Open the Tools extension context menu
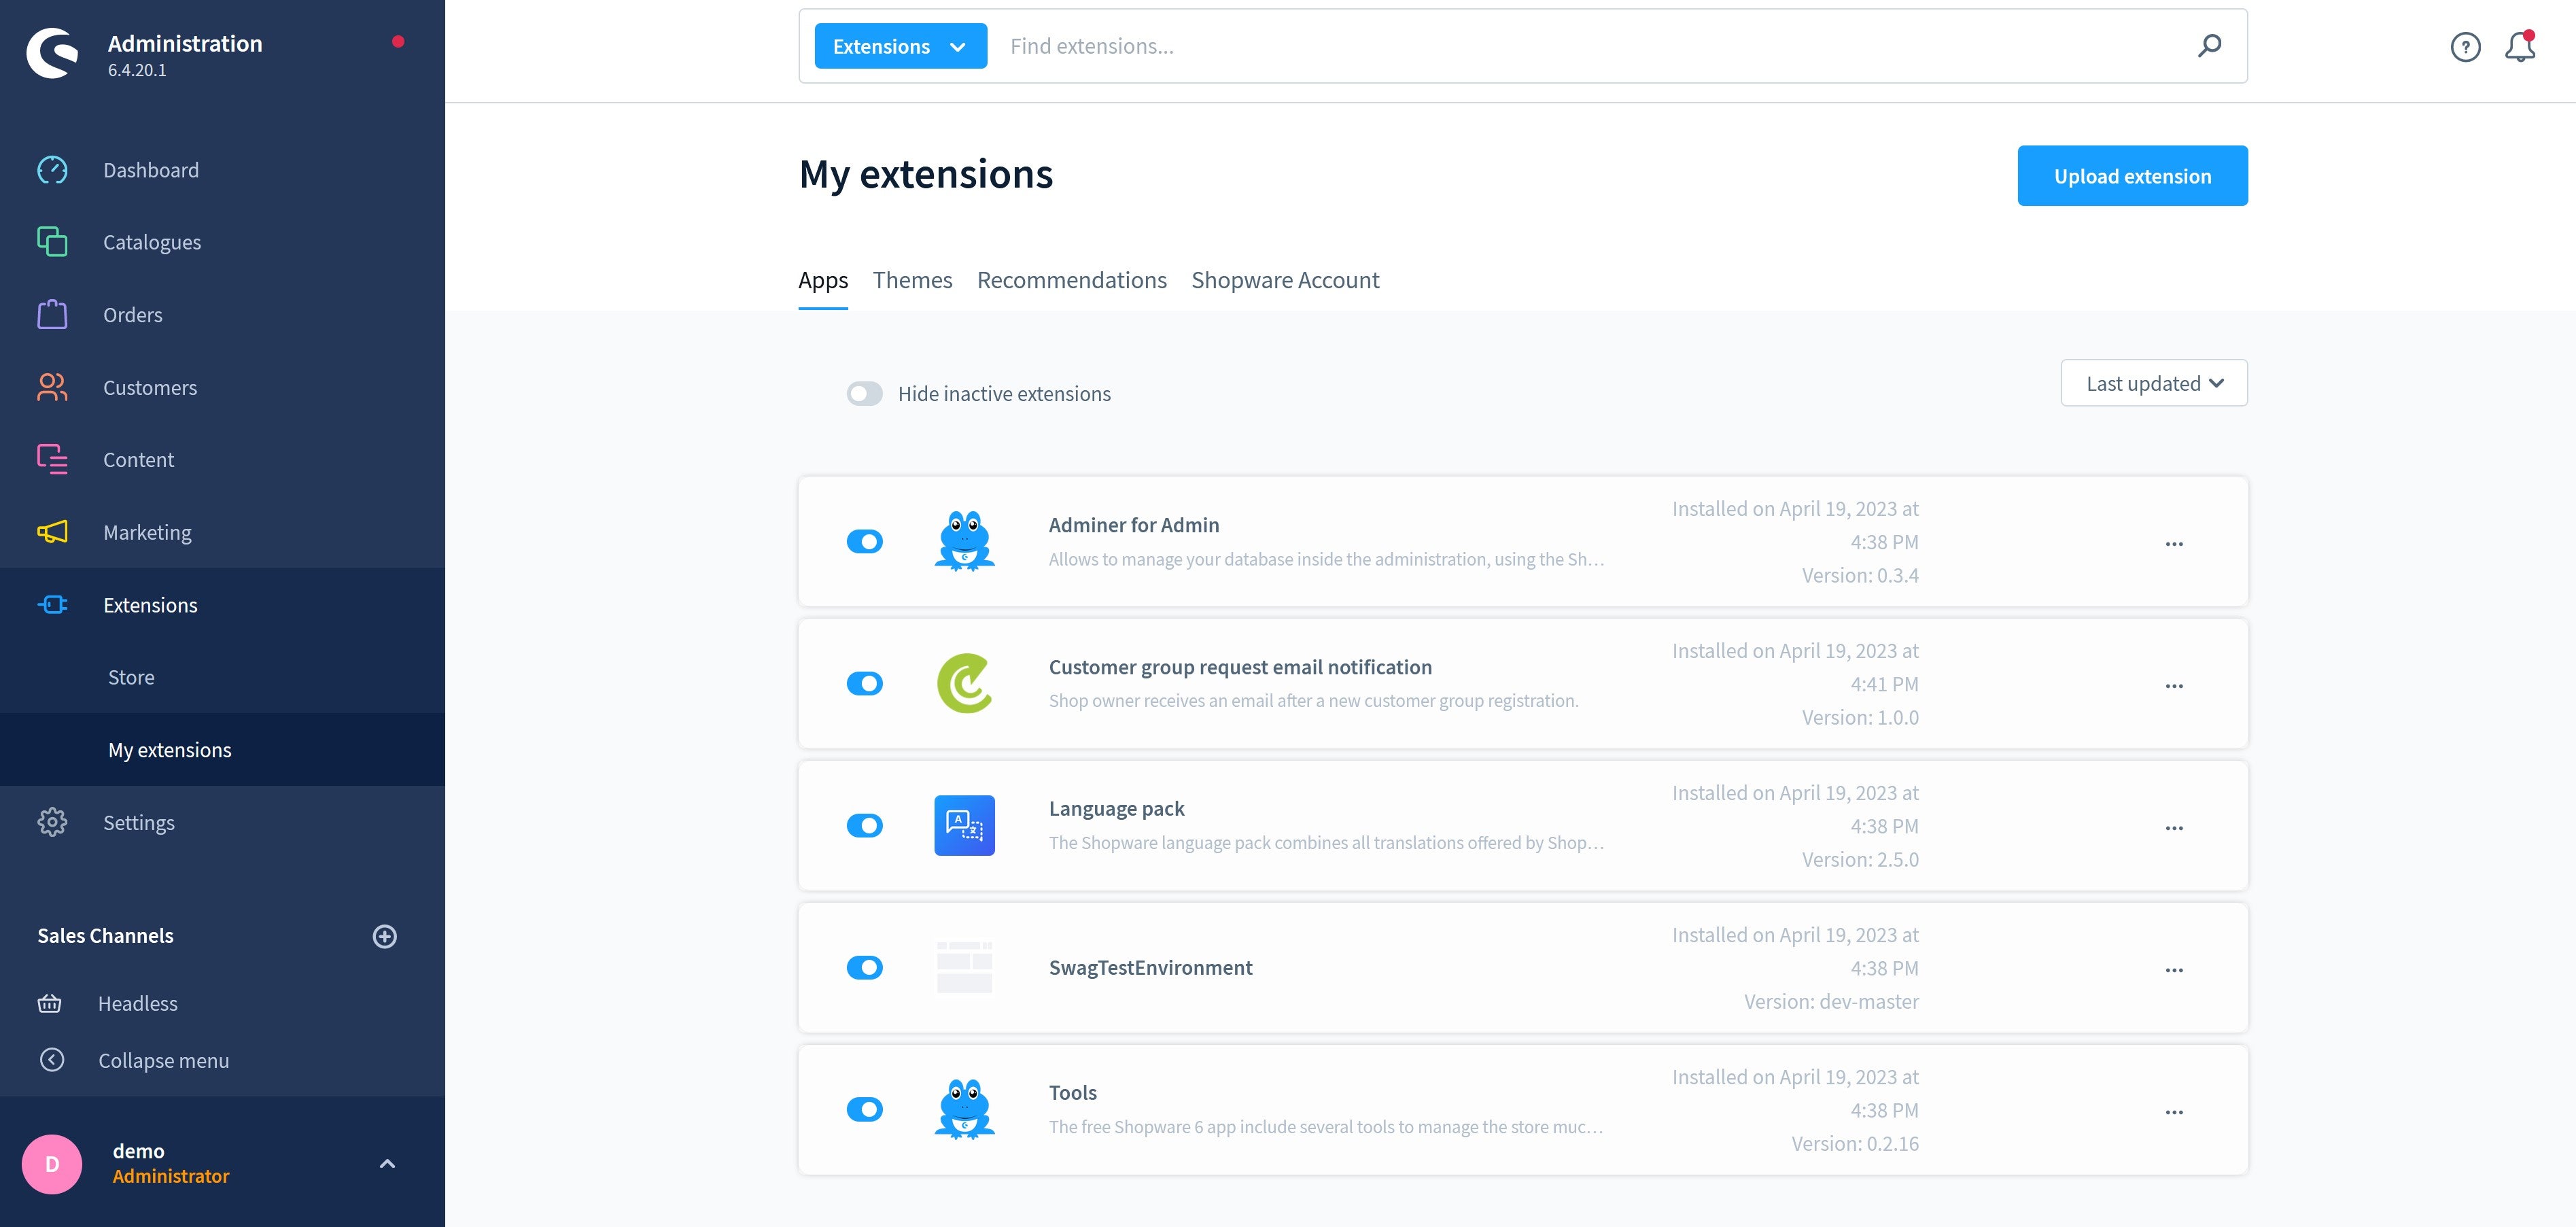2576x1227 pixels. (x=2174, y=1110)
